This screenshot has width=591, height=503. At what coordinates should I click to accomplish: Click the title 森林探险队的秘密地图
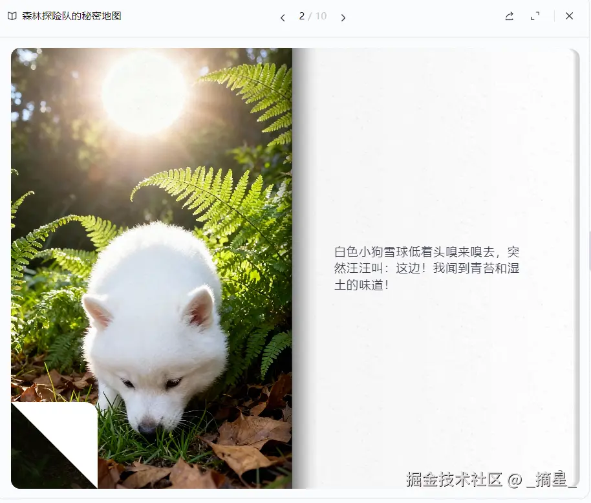click(x=72, y=16)
